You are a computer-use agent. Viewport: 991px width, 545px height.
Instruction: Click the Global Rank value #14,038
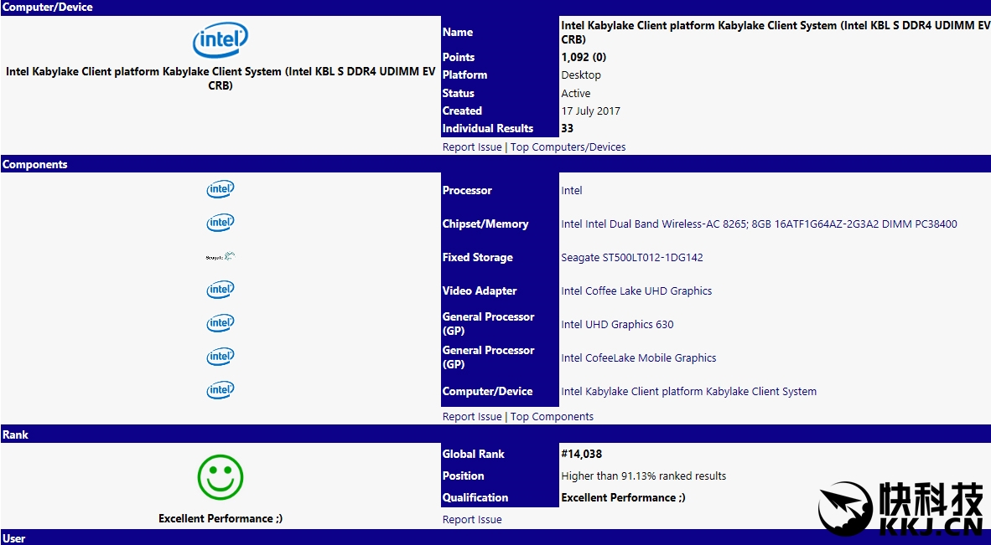(582, 454)
